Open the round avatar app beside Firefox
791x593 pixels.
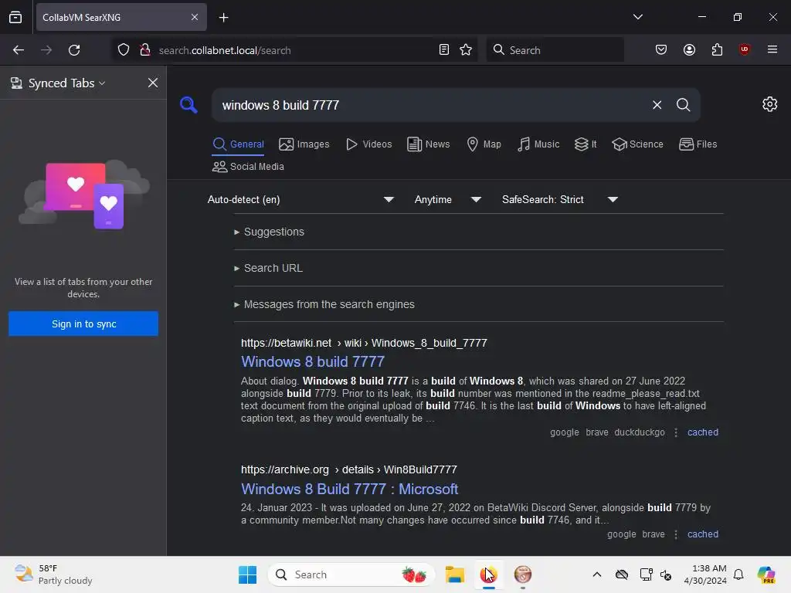click(523, 574)
